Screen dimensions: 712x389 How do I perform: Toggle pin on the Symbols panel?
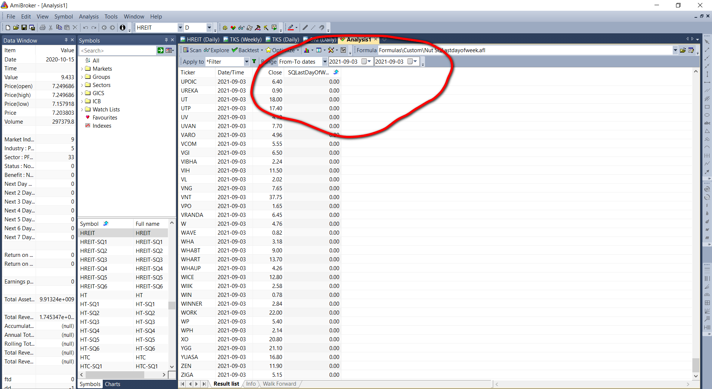click(166, 40)
